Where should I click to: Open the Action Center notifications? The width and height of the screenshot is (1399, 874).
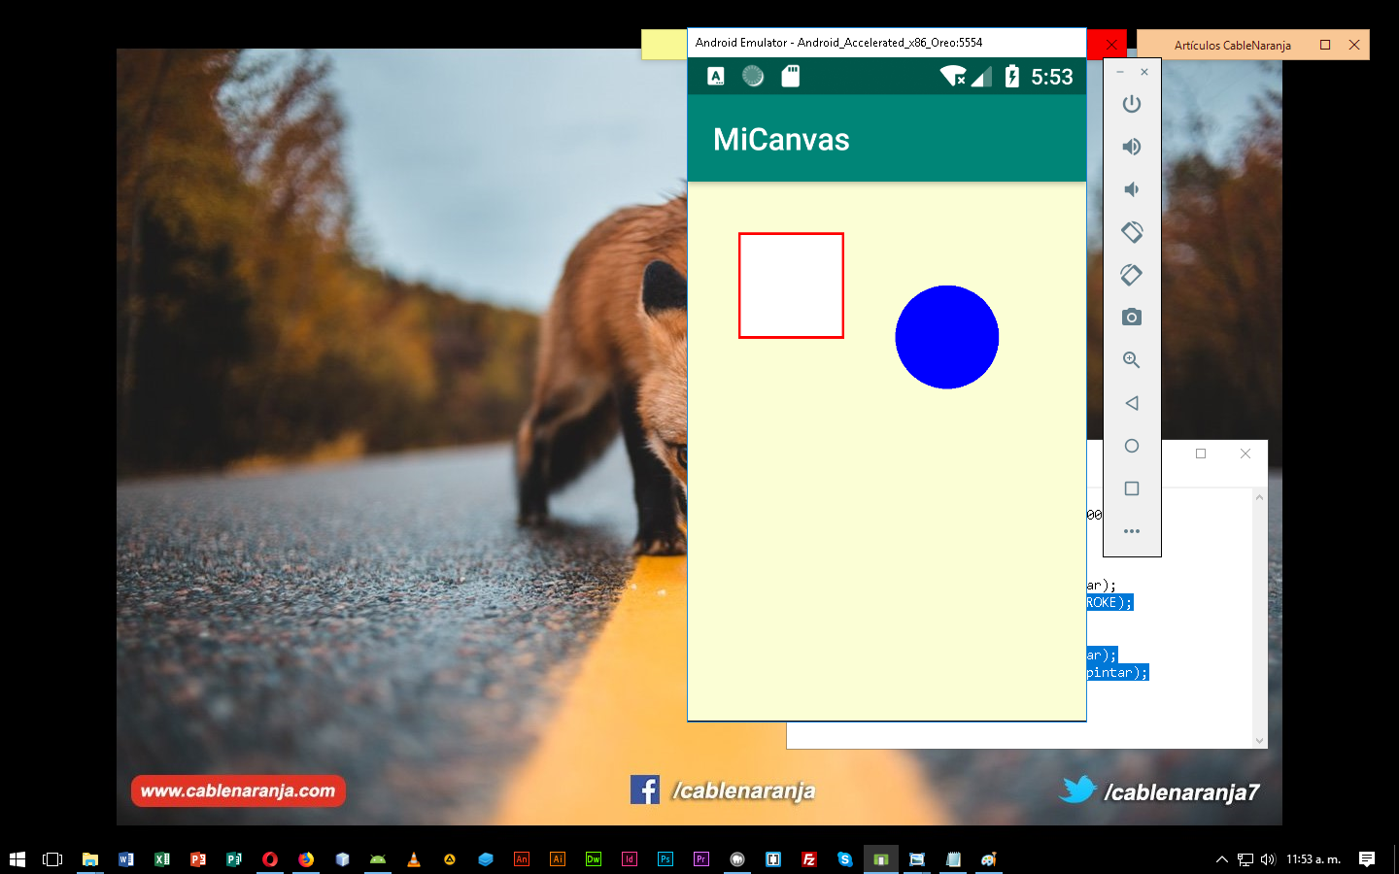1369,858
